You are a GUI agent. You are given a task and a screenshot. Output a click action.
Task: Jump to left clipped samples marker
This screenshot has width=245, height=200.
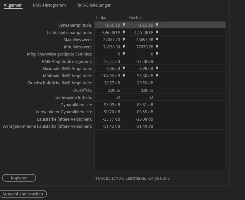[124, 54]
